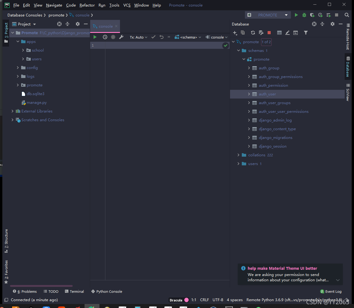Open the 6: Problems tool window
The width and height of the screenshot is (354, 308).
(25, 292)
